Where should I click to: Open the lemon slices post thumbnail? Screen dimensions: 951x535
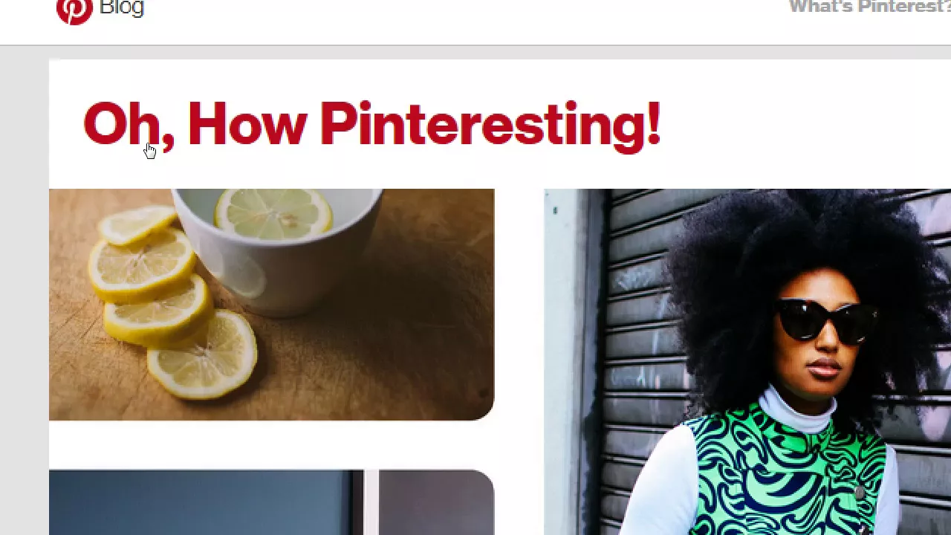click(271, 305)
